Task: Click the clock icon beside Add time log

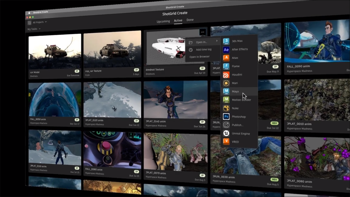Action: [x=191, y=50]
